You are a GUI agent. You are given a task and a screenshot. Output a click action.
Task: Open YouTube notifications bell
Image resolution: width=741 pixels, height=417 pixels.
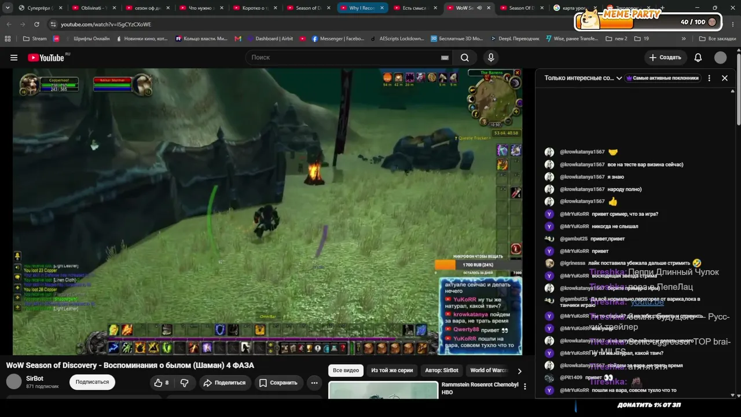[698, 57]
